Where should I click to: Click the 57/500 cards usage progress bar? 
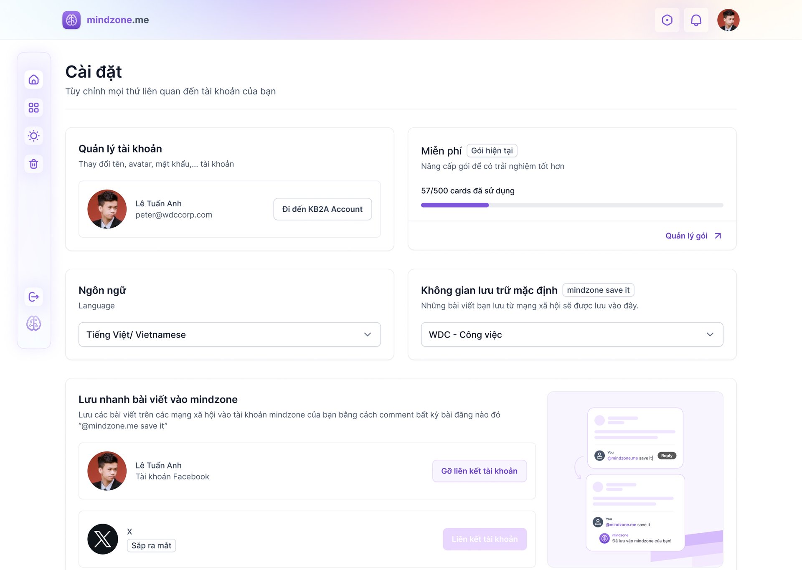point(572,205)
